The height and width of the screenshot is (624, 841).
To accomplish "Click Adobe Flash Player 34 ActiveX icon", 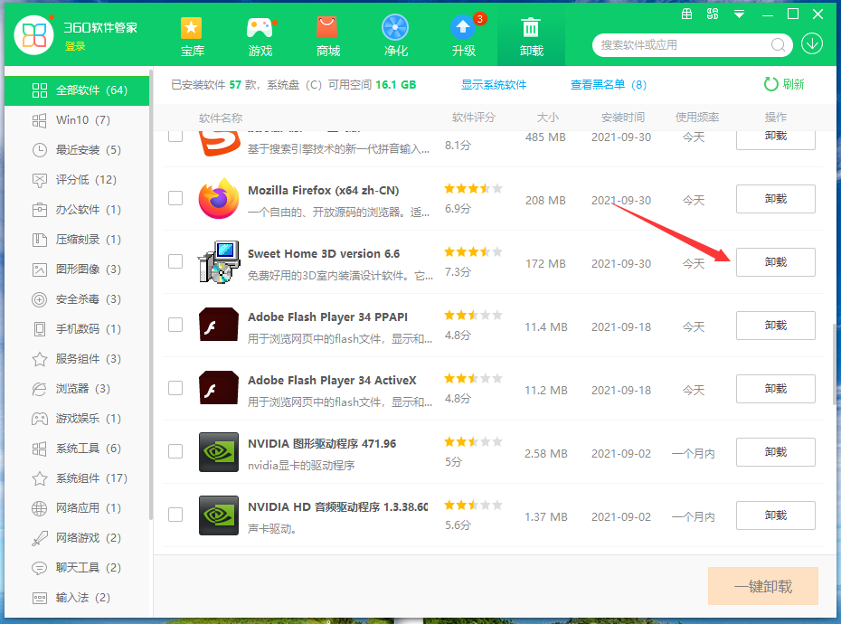I will 219,388.
